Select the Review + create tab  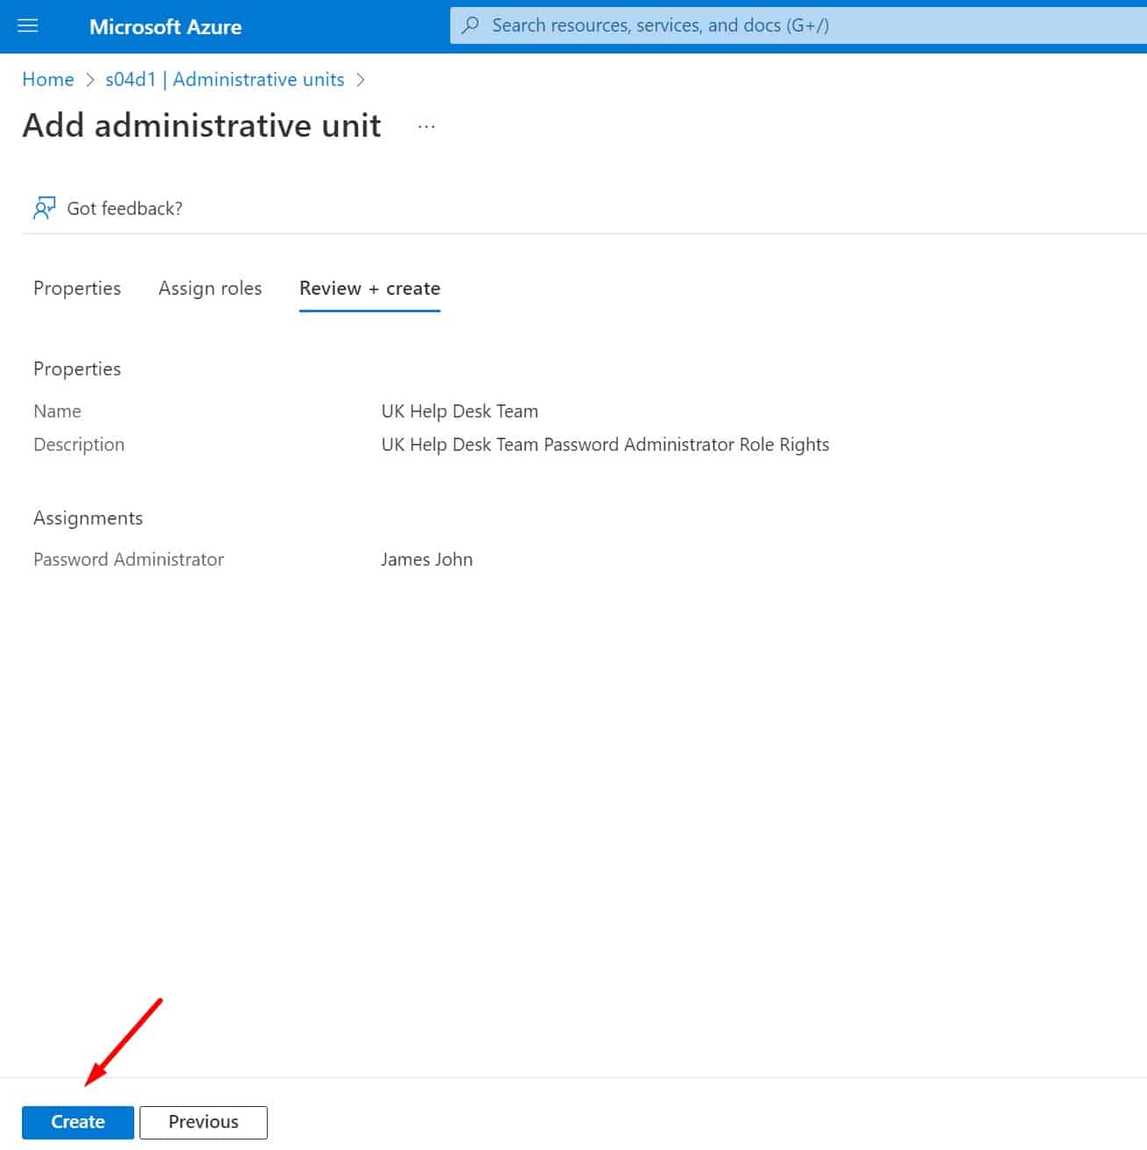369,288
